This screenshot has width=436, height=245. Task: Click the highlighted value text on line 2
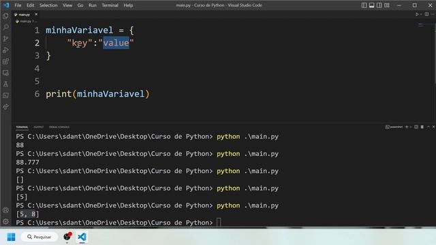pyautogui.click(x=116, y=43)
